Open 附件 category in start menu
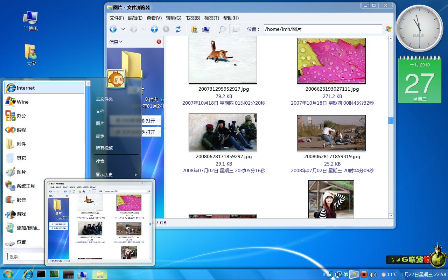 pyautogui.click(x=44, y=144)
